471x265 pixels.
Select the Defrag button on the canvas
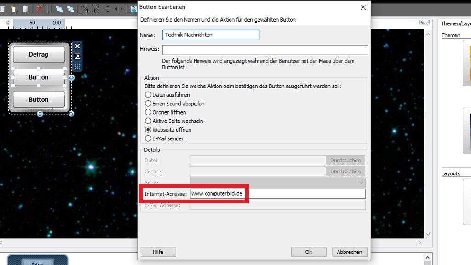click(x=39, y=54)
